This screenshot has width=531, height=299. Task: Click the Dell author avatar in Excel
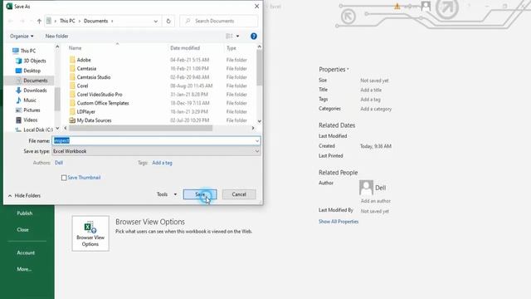coord(366,188)
